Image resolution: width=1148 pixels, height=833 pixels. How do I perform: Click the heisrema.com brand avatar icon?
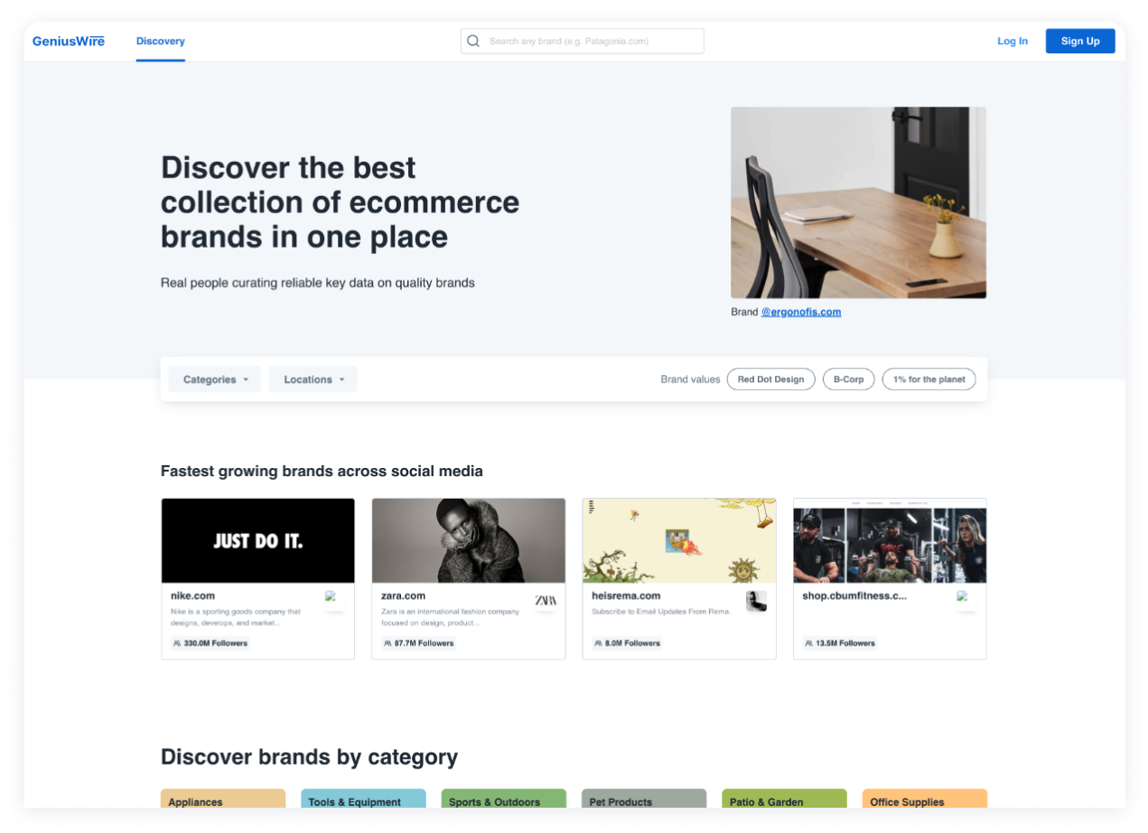(x=756, y=601)
